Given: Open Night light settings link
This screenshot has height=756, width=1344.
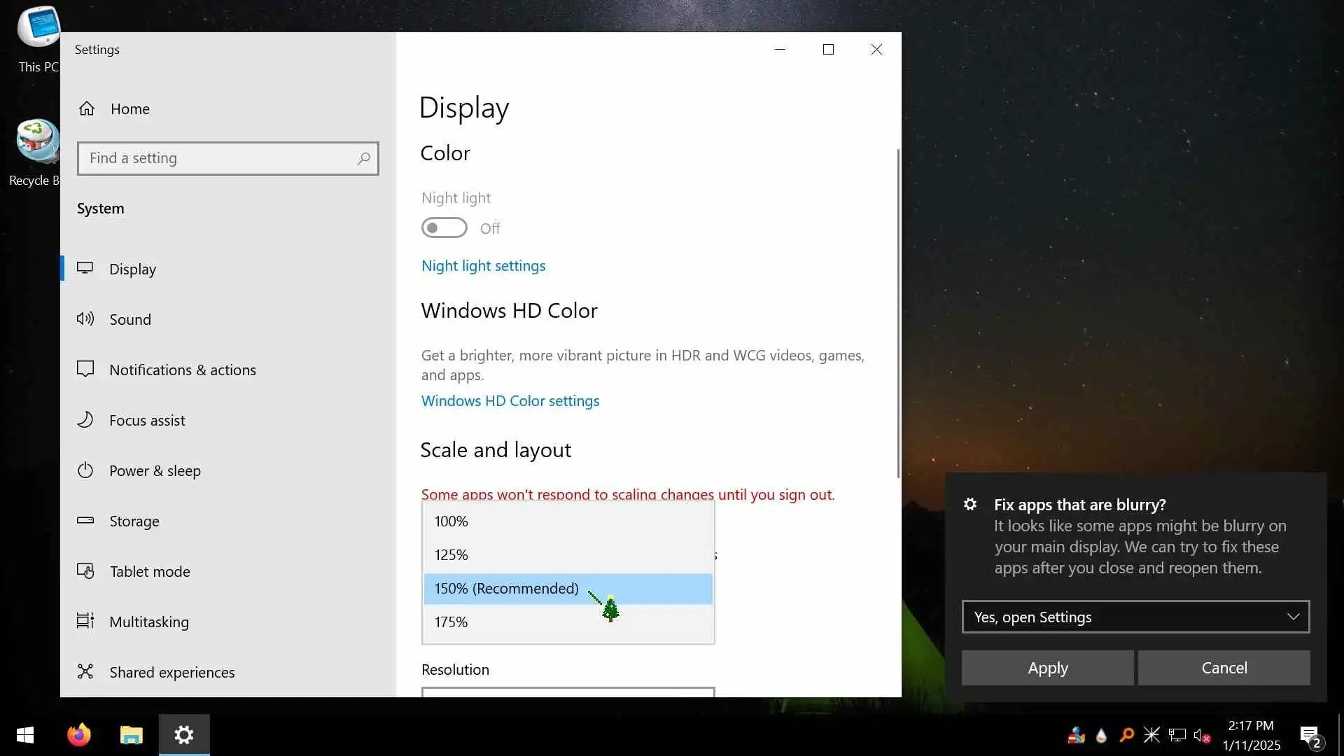Looking at the screenshot, I should 483,266.
